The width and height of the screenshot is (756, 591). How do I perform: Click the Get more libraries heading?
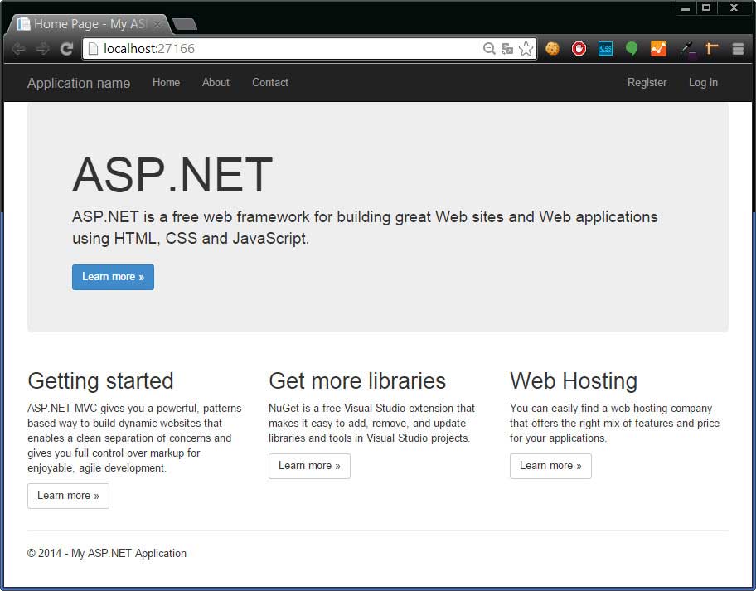[x=357, y=380]
